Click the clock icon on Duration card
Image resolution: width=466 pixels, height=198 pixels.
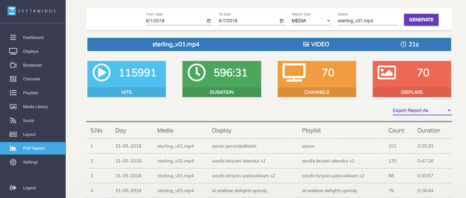click(197, 72)
